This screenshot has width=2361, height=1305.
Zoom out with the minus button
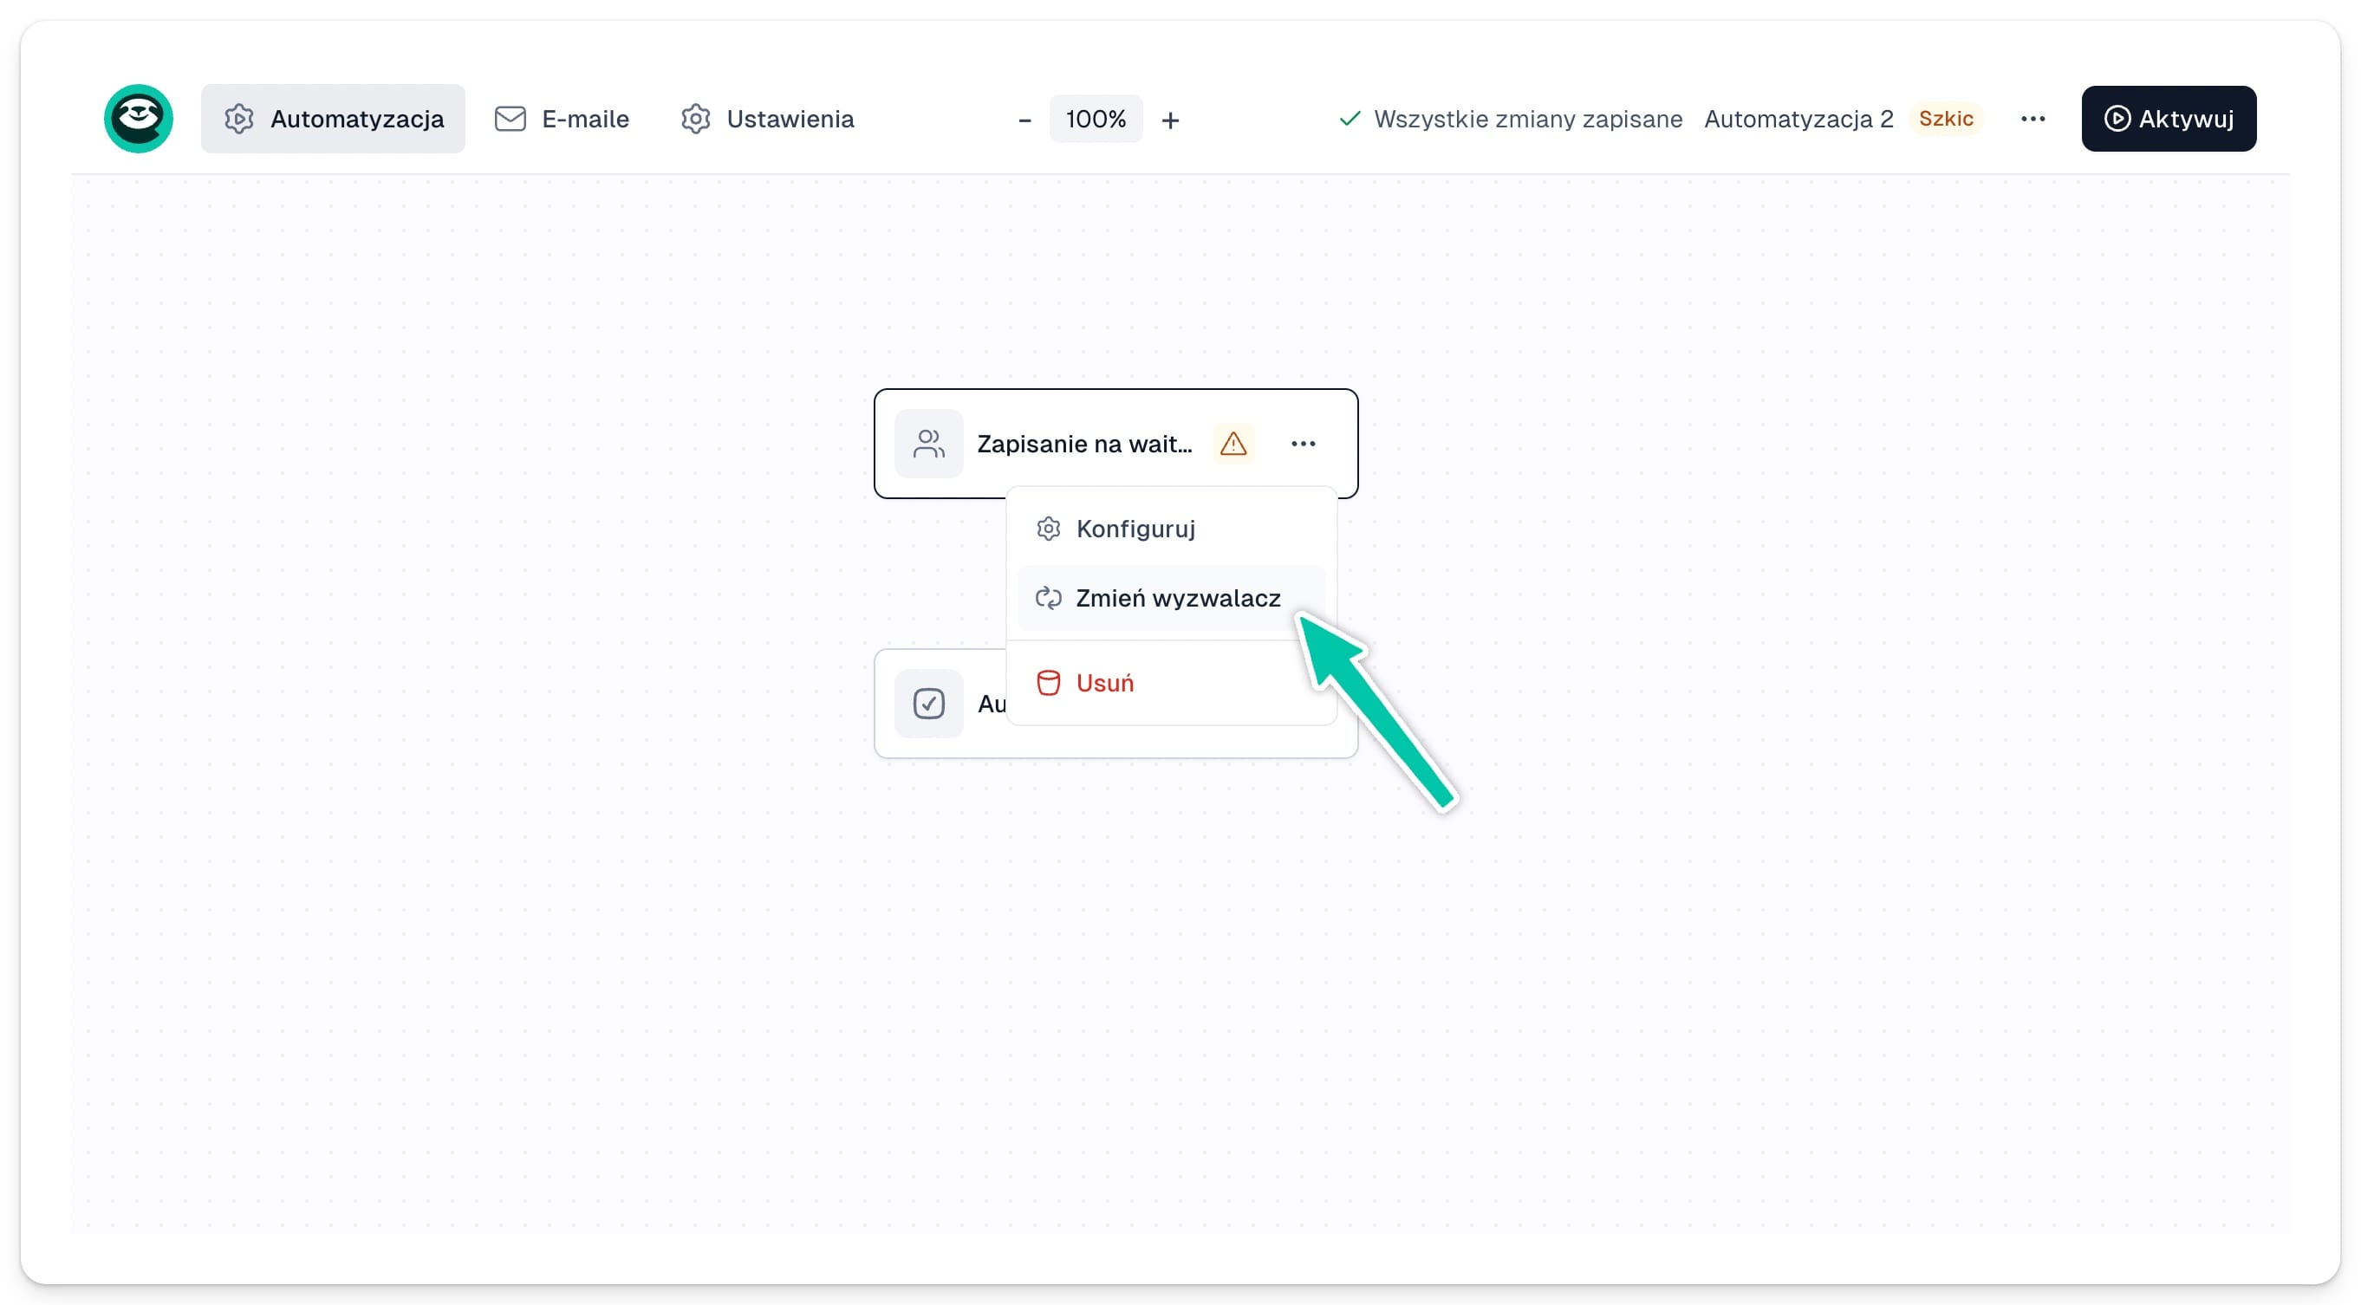(1024, 120)
